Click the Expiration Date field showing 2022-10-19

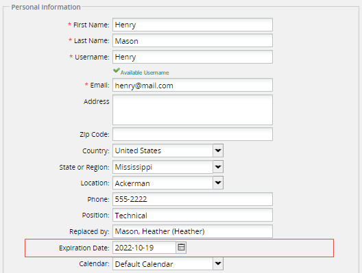[144, 248]
